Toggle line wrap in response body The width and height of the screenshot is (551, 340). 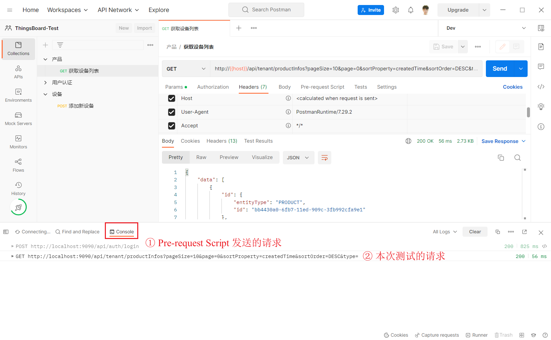click(x=324, y=158)
